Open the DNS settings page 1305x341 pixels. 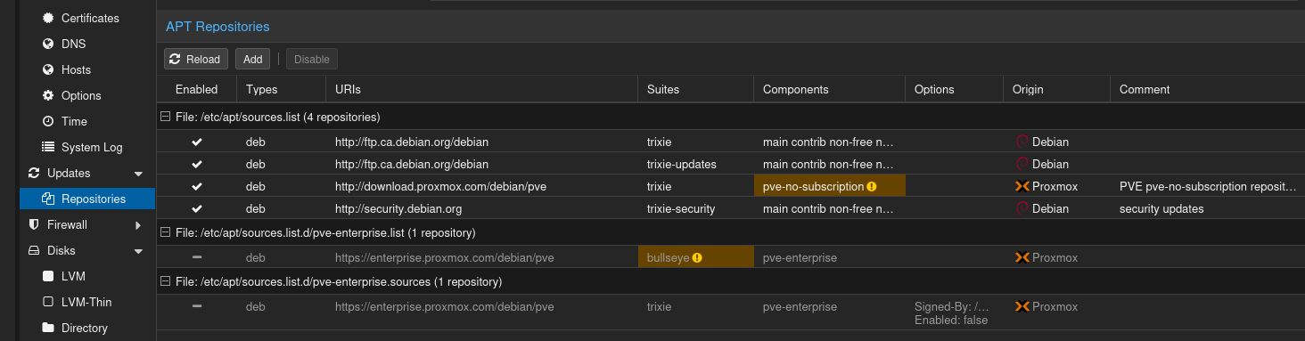click(73, 44)
